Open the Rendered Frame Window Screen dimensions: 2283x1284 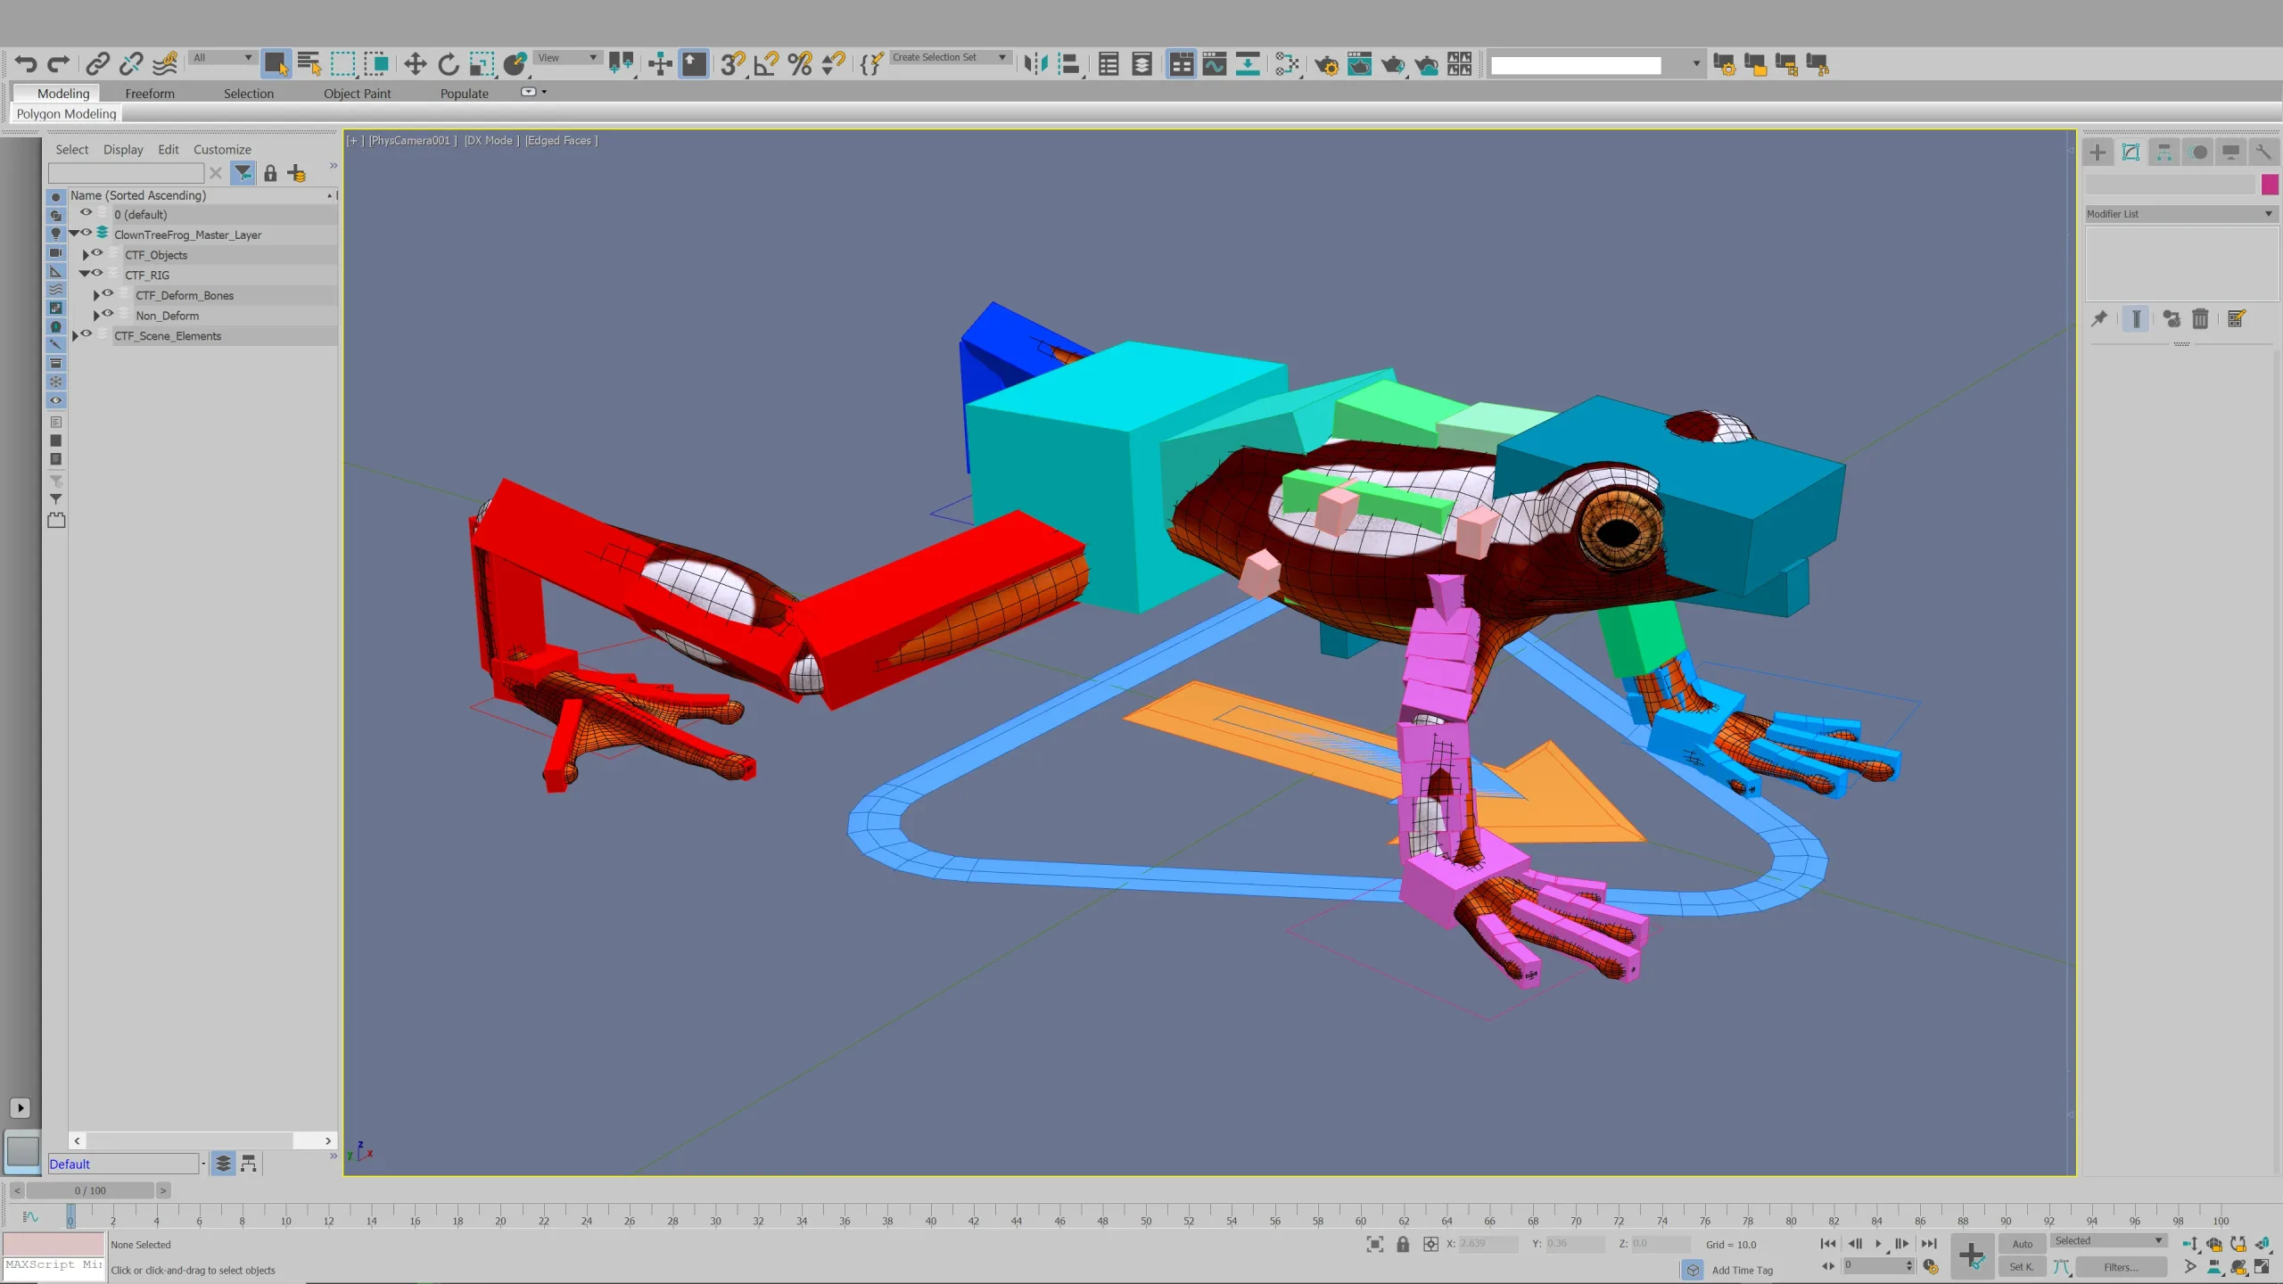tap(1359, 63)
